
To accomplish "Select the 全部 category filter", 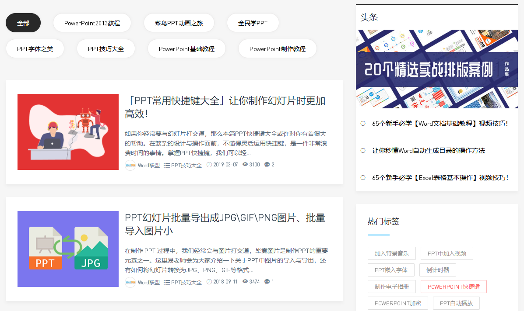I will pos(23,23).
